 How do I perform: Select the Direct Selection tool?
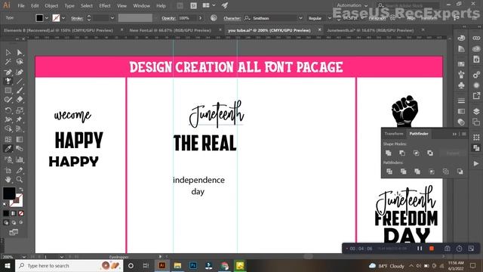point(20,52)
